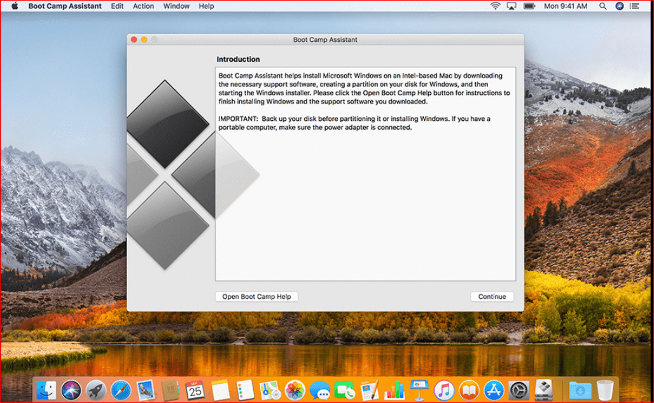This screenshot has width=654, height=403.
Task: Click the Introduction heading
Action: (238, 59)
